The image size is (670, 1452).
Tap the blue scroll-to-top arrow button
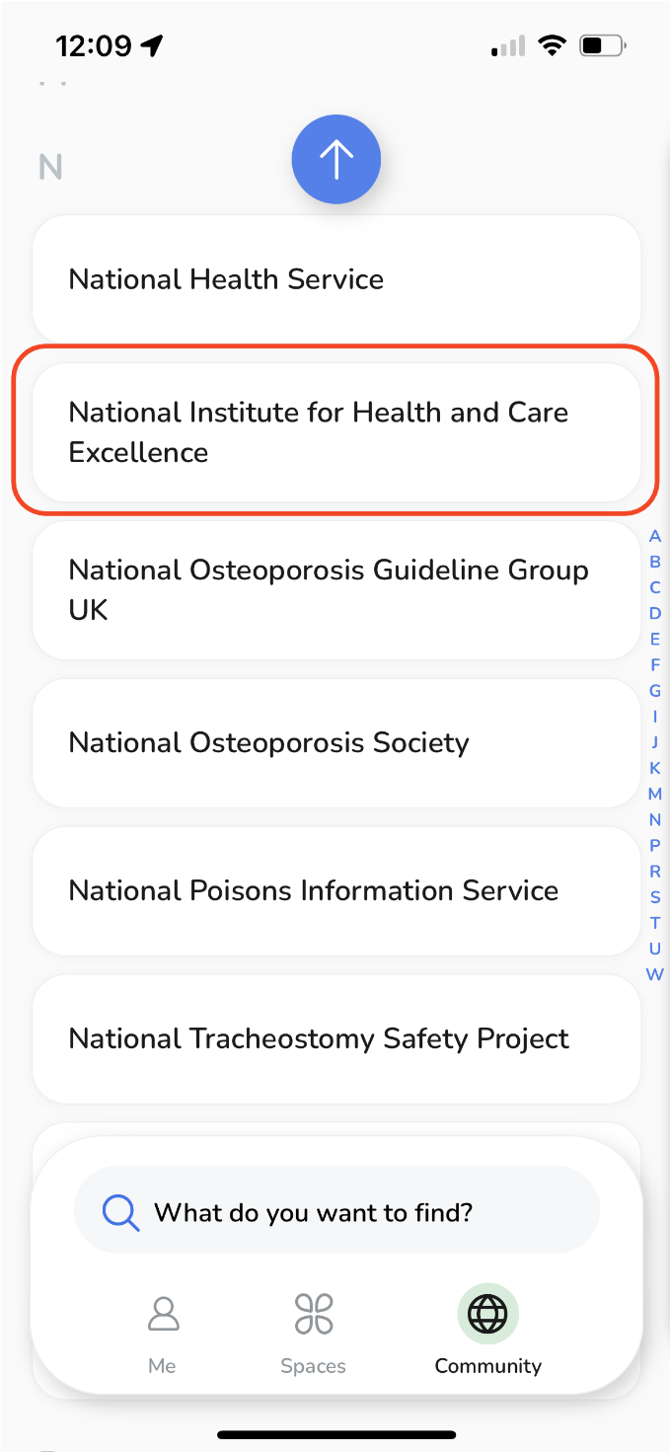[x=335, y=159]
